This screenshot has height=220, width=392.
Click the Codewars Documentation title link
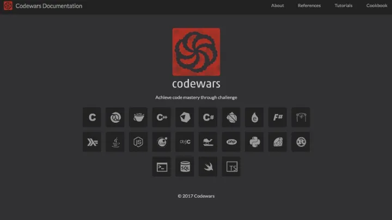[49, 6]
